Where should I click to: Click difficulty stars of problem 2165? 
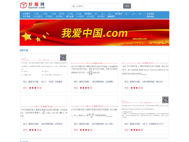(x=137, y=88)
